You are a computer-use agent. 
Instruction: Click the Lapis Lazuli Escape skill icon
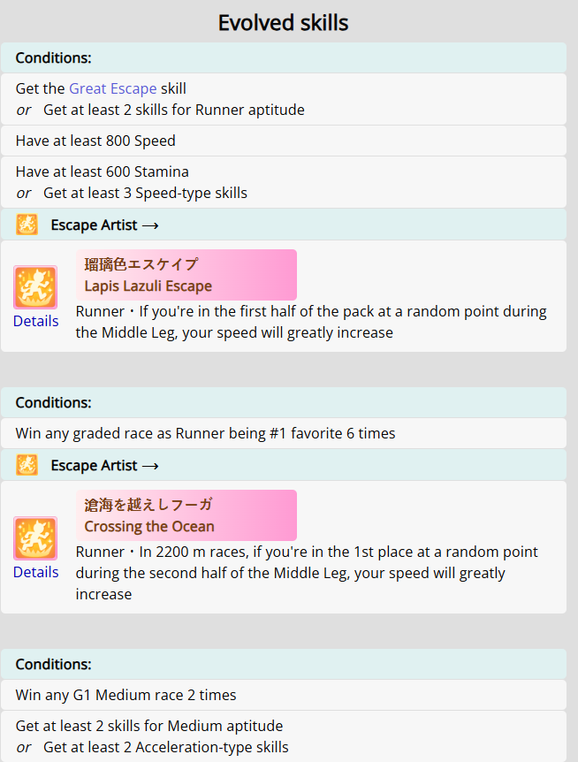point(35,287)
